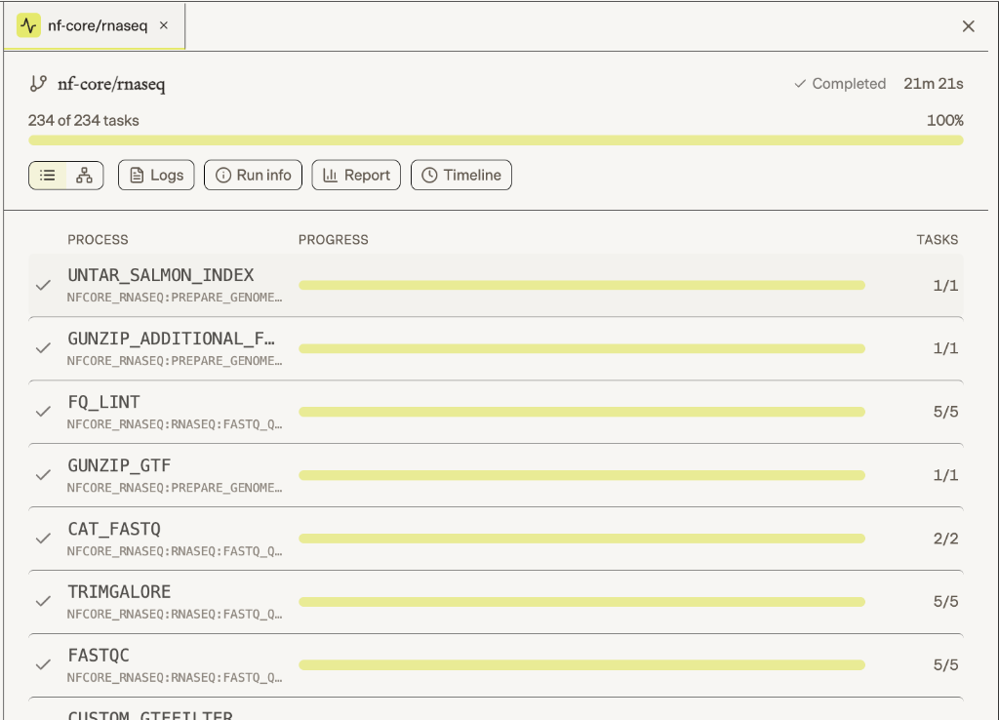Click the git branch icon beside nf-core/rnaseq heading
Image resolution: width=999 pixels, height=720 pixels.
click(x=38, y=84)
